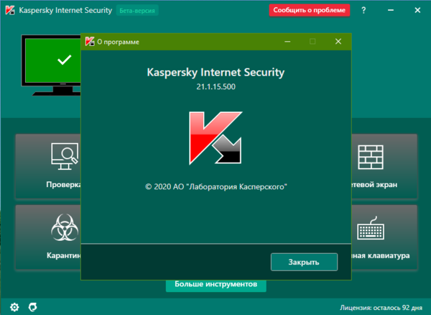The height and width of the screenshot is (315, 431).
Task: Click the Сетевой экран firewall brick icon
Action: 371,157
